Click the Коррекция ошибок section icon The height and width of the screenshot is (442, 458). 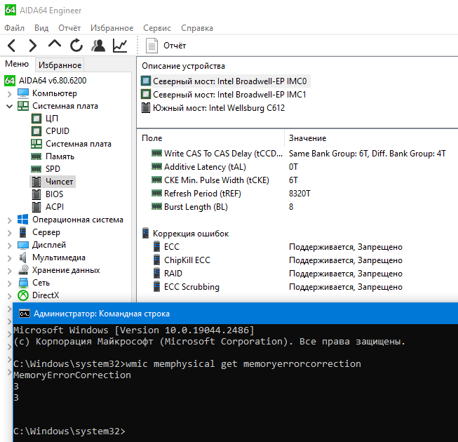click(145, 234)
